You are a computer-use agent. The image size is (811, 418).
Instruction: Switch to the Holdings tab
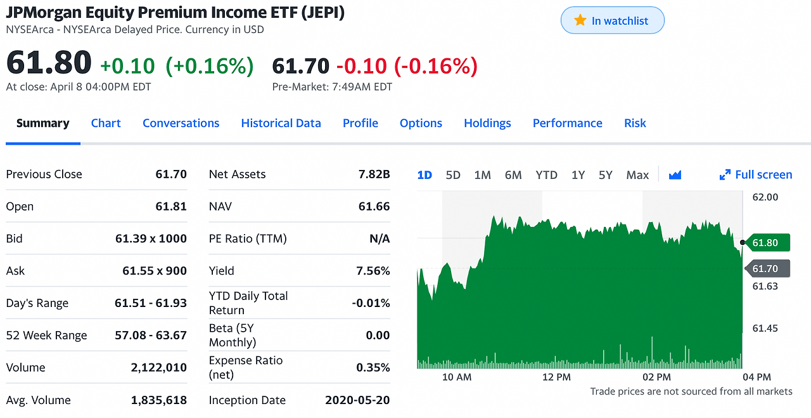pos(487,123)
